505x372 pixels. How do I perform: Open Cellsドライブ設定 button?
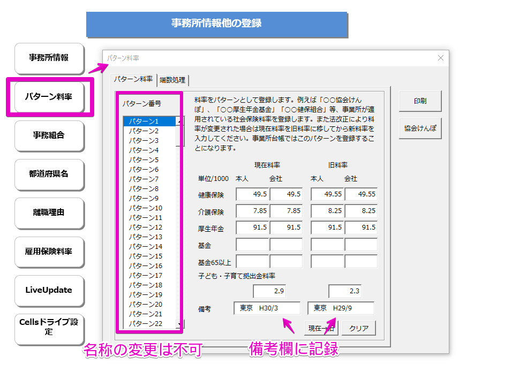(49, 328)
